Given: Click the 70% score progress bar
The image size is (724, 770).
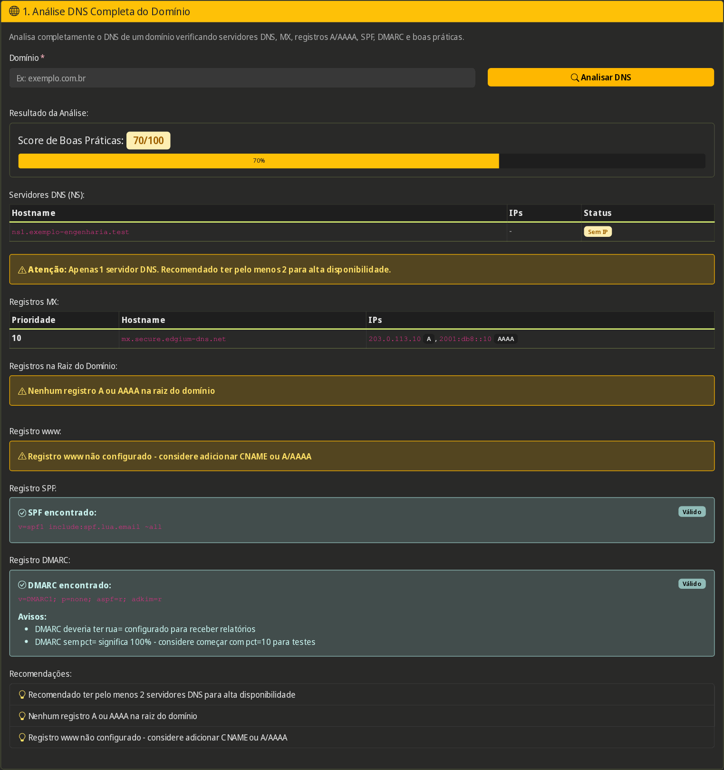Looking at the screenshot, I should click(362, 161).
